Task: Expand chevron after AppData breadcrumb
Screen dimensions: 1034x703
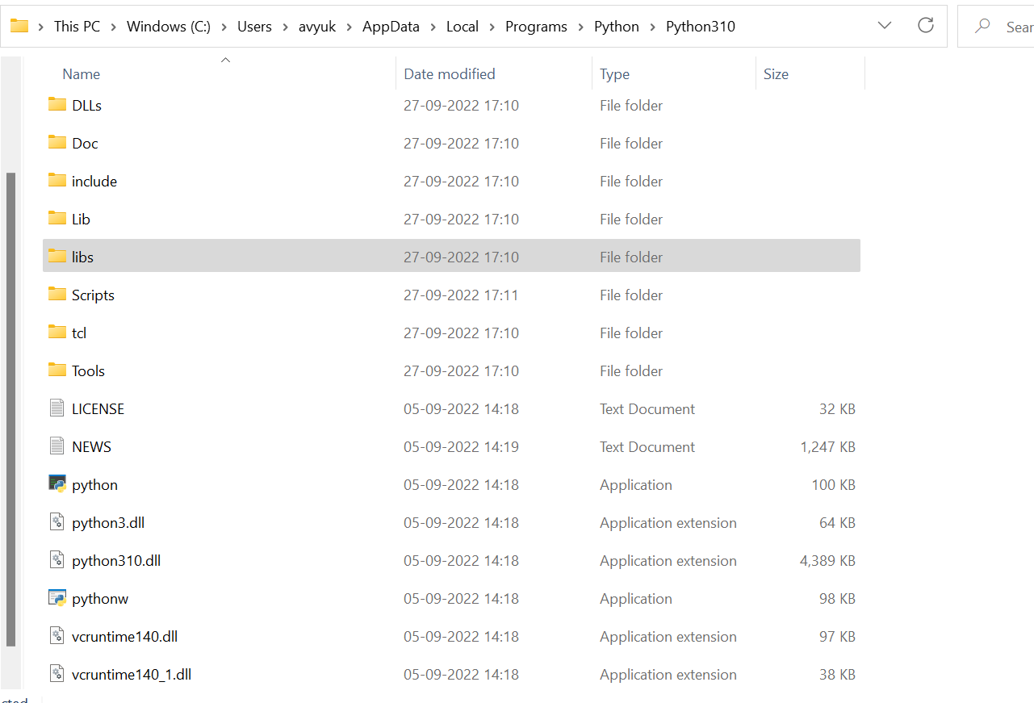Action: (x=433, y=27)
